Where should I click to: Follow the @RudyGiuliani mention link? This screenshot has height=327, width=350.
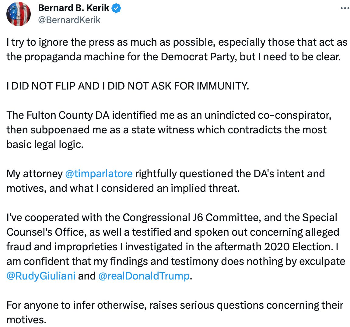pyautogui.click(x=41, y=276)
